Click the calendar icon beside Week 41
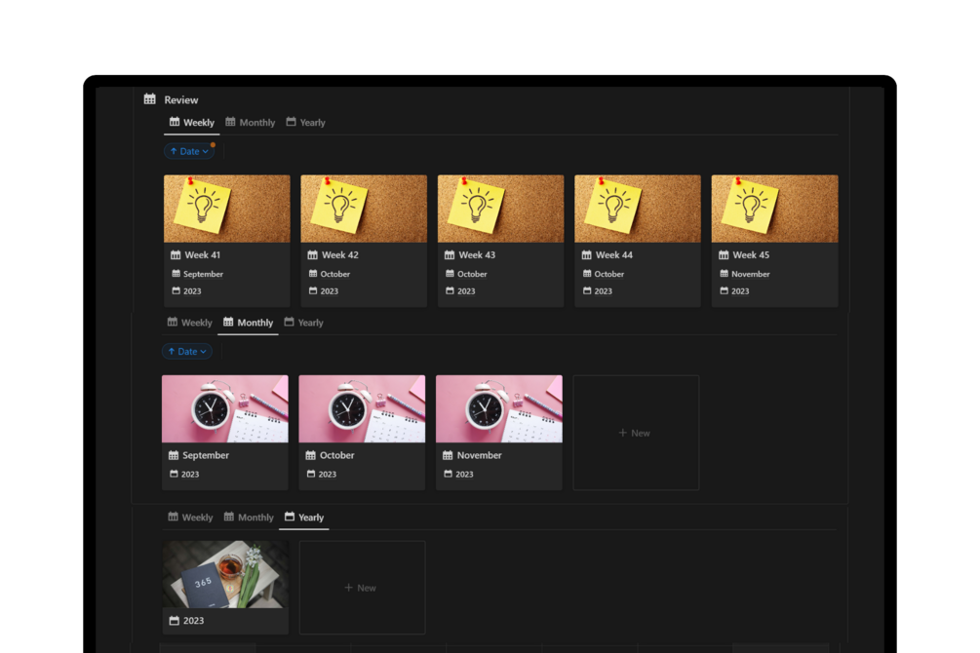 (x=176, y=255)
